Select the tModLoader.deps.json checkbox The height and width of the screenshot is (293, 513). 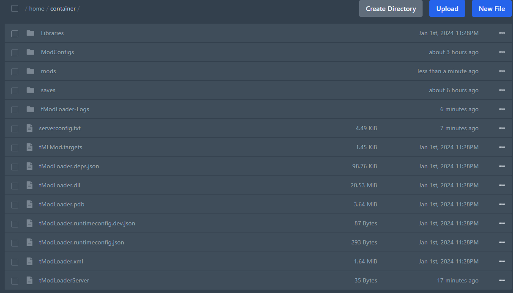[x=15, y=167]
